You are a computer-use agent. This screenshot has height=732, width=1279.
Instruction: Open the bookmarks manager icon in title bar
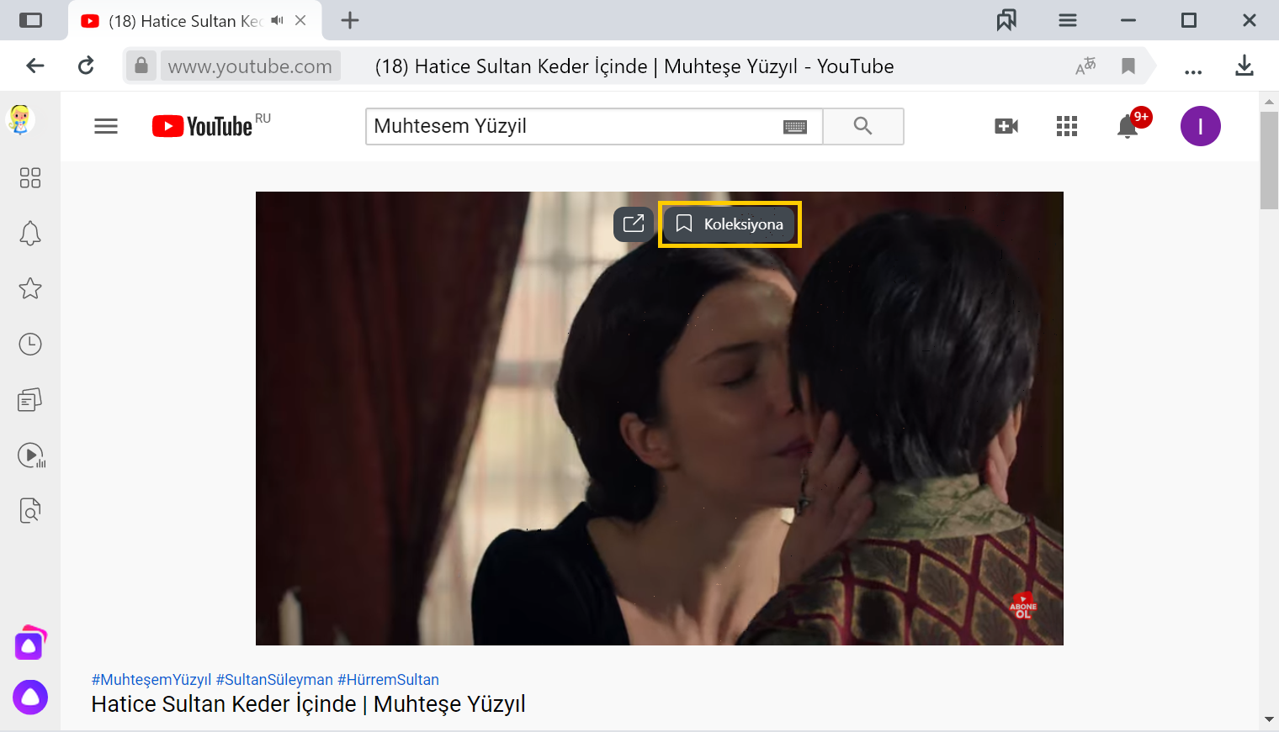point(1006,20)
